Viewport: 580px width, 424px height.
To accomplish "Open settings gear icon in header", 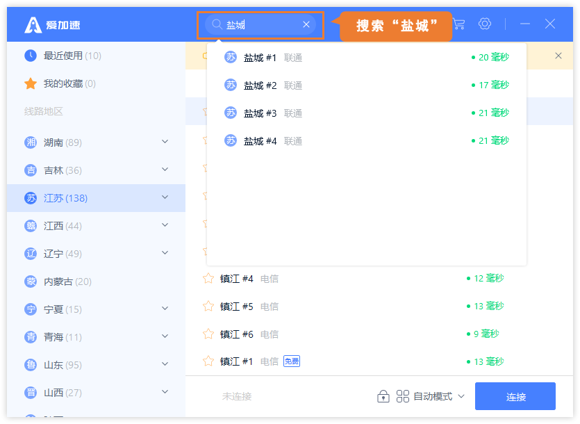I will point(485,24).
